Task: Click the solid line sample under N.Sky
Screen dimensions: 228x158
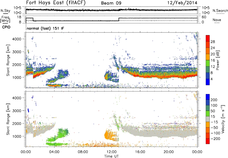Action: [x=5, y=13]
